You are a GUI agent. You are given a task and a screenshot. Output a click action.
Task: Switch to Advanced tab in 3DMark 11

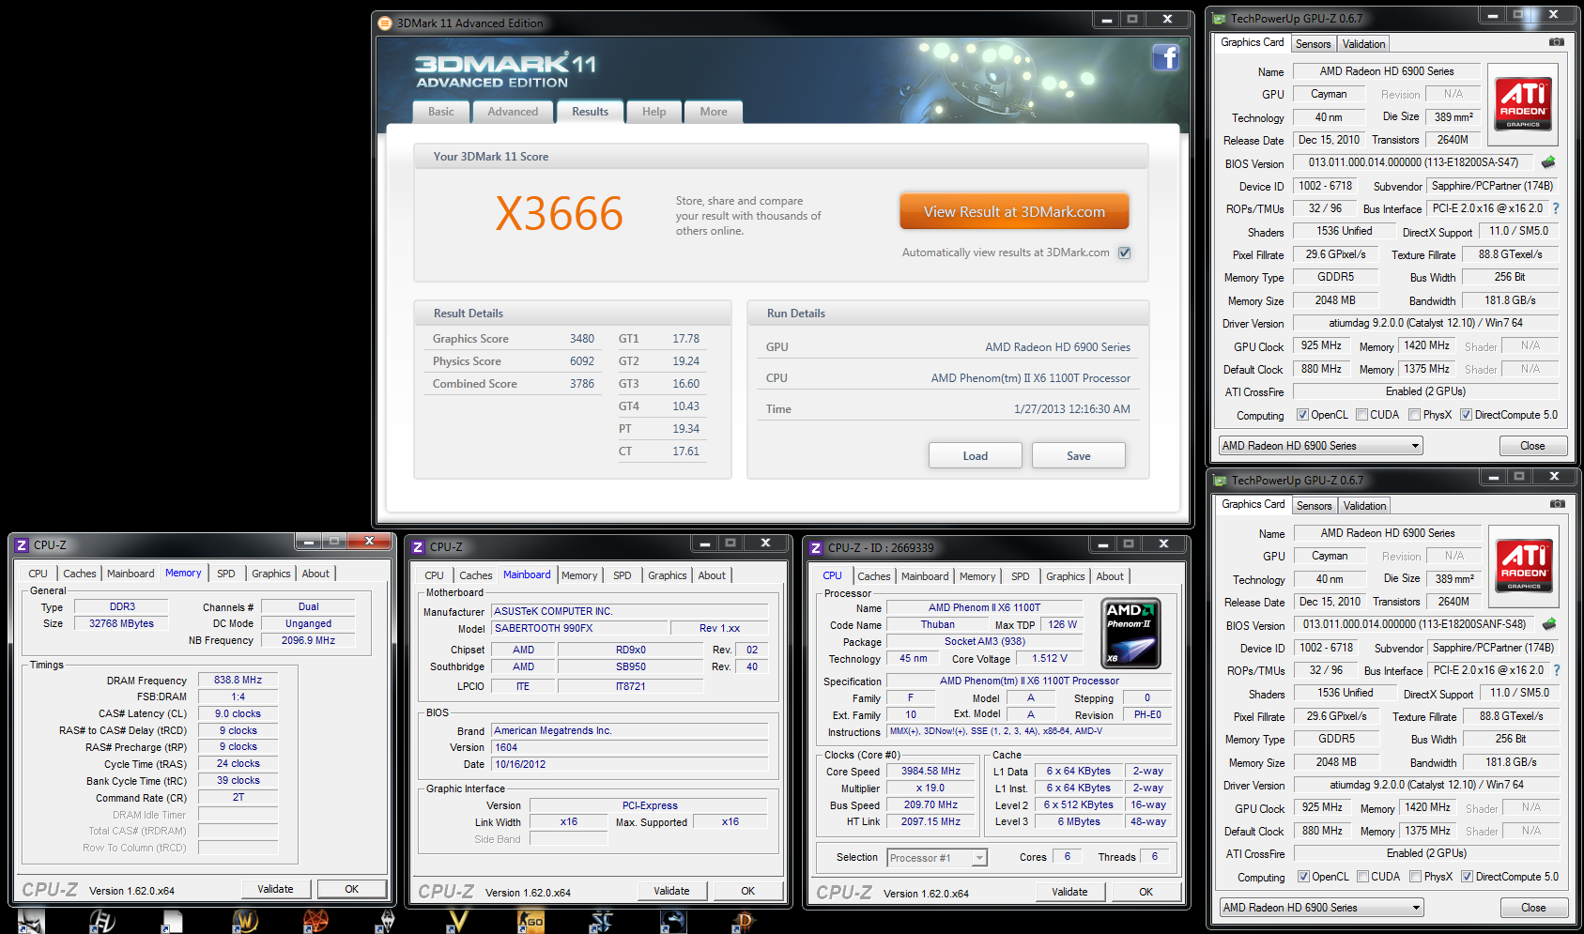coord(513,112)
